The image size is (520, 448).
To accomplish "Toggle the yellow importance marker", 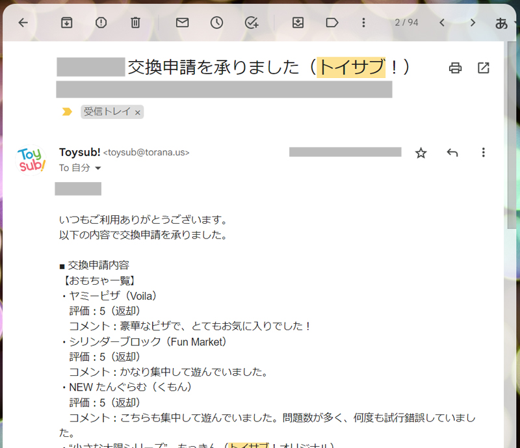I will [x=67, y=112].
